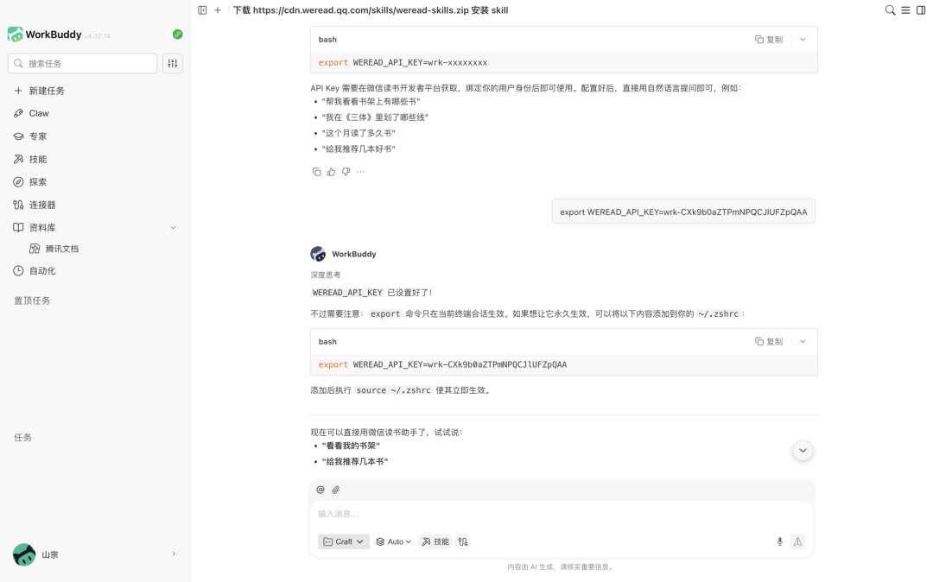The height and width of the screenshot is (582, 933).
Task: Expand the 山宗 user profile menu
Action: (174, 554)
